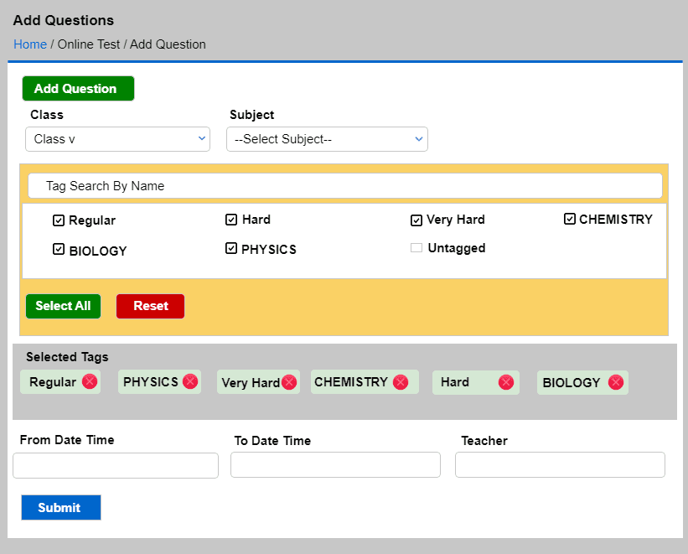The height and width of the screenshot is (554, 688).
Task: Click the Add Questions page title
Action: [x=64, y=20]
